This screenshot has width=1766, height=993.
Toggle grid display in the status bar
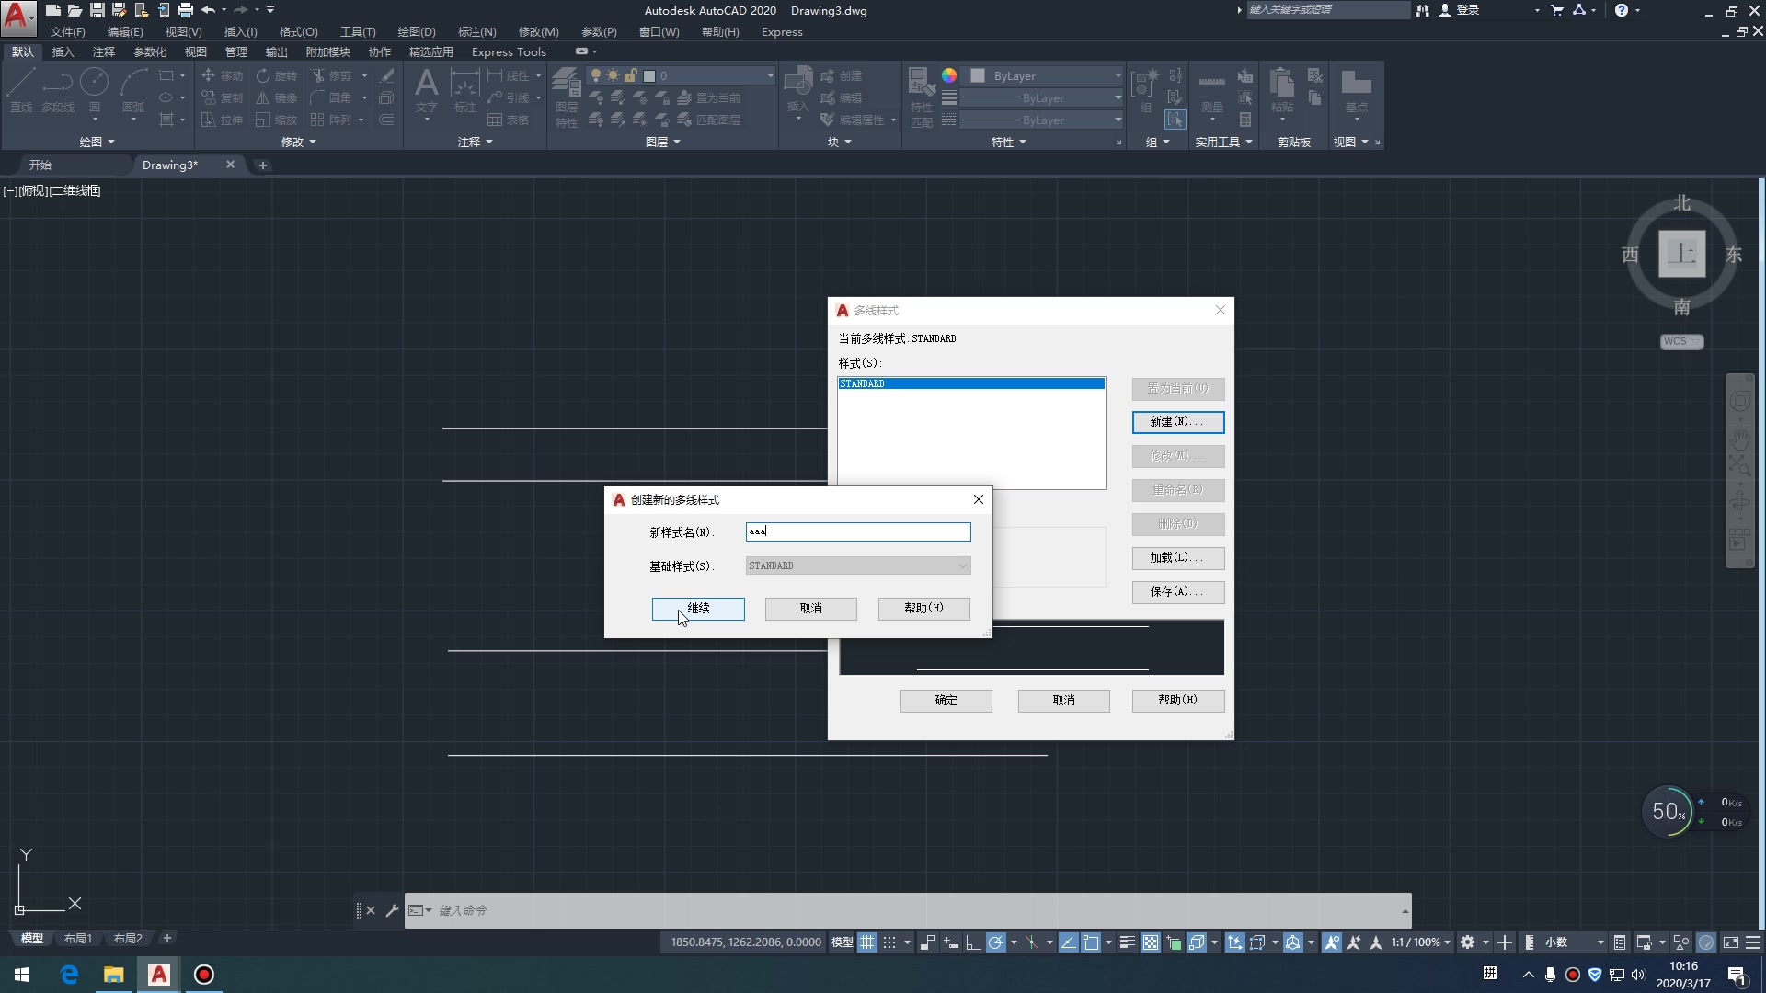[867, 942]
